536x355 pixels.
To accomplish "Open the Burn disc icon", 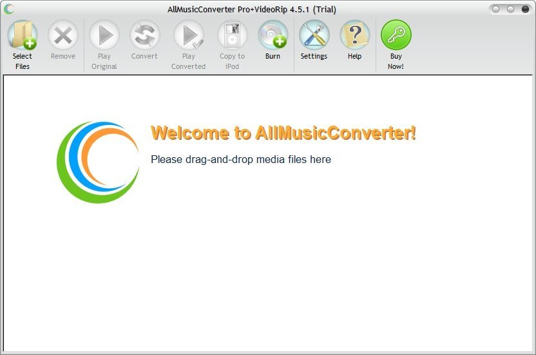I will [x=273, y=35].
